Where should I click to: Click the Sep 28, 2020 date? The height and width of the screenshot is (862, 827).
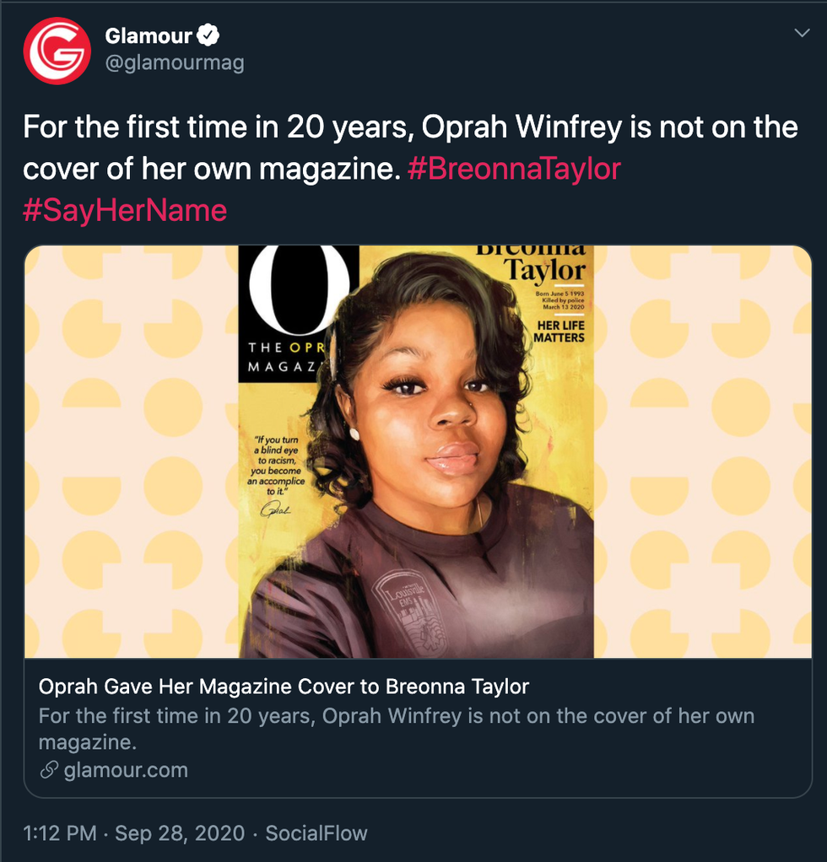(180, 833)
